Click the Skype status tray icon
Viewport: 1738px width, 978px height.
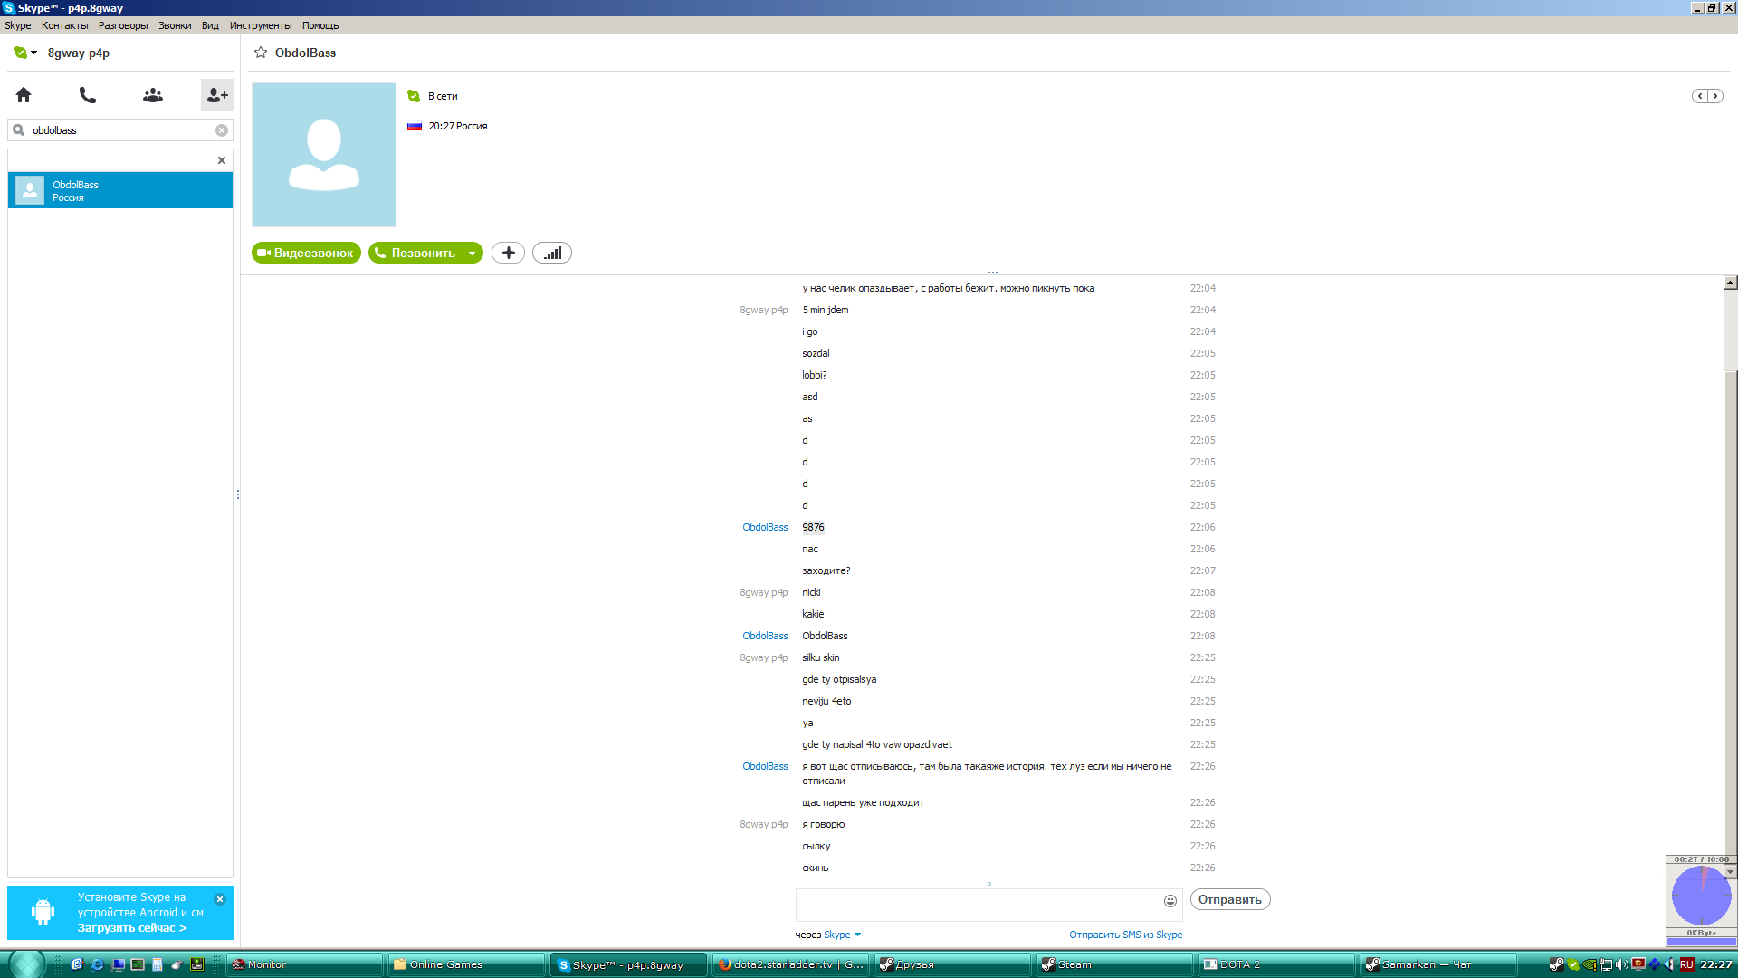point(1573,964)
